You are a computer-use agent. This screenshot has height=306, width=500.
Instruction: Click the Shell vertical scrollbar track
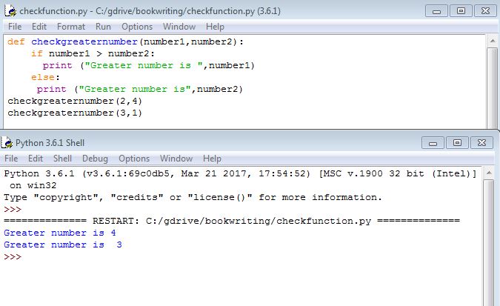pos(489,242)
